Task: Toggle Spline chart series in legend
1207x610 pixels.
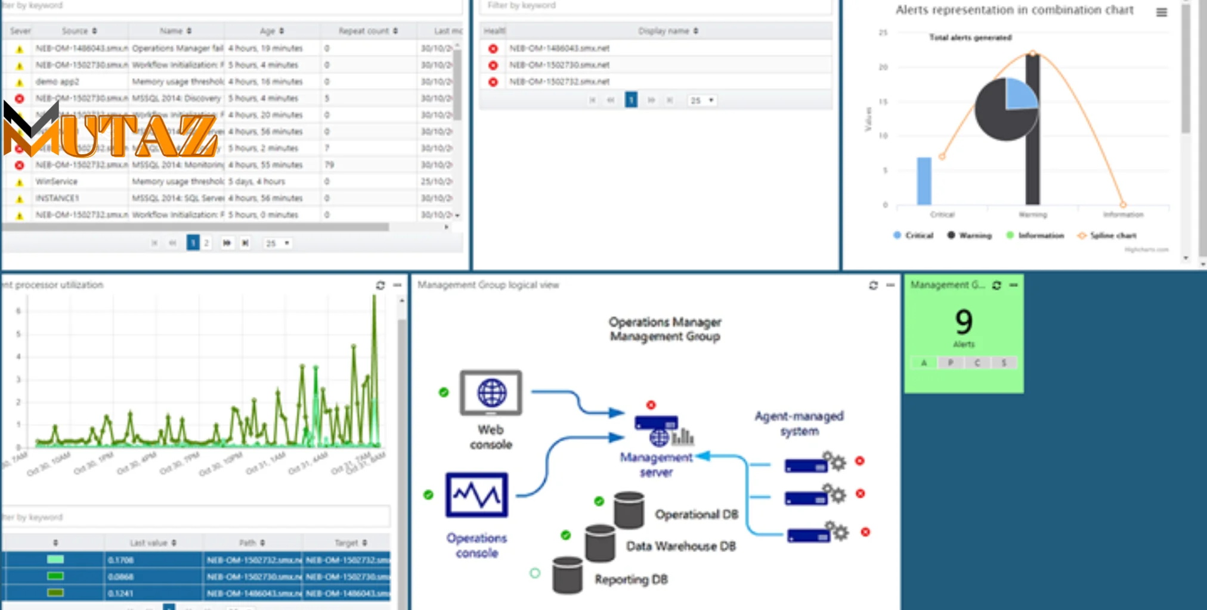Action: click(1107, 235)
